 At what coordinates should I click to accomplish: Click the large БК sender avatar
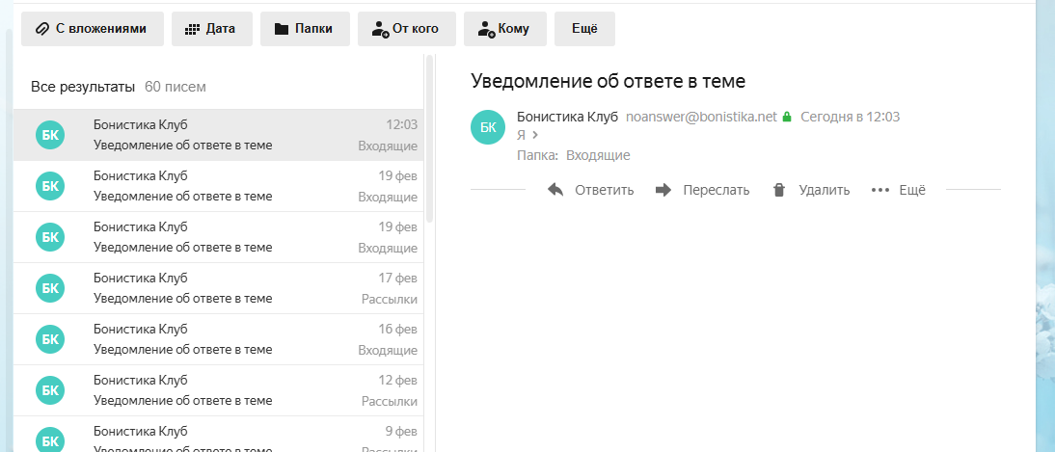488,127
